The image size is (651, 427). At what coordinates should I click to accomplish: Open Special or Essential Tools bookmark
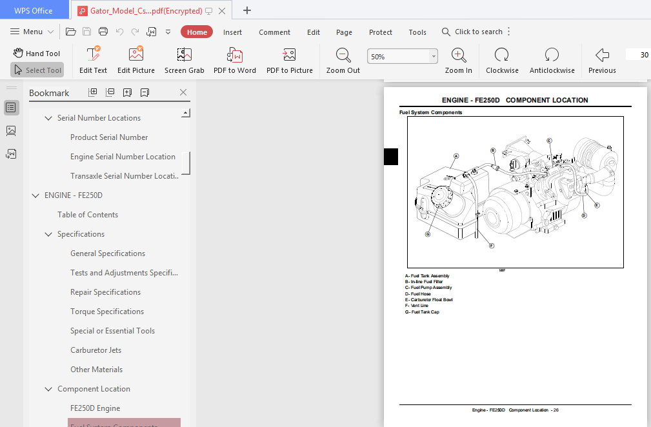click(x=112, y=331)
